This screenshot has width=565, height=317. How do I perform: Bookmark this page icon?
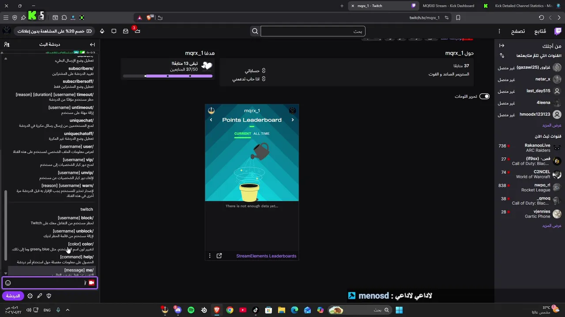click(x=458, y=18)
